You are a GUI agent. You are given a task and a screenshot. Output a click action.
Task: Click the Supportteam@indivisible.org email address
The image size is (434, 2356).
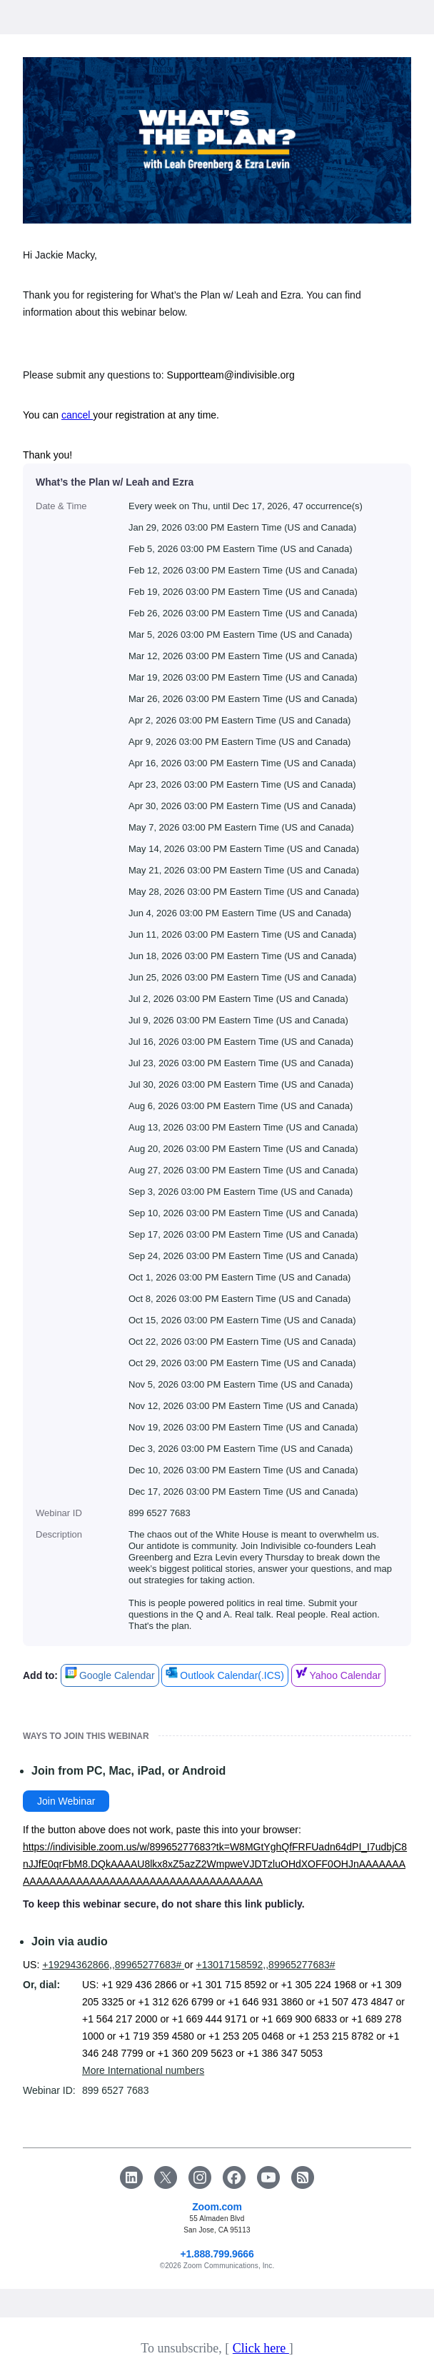tap(231, 375)
